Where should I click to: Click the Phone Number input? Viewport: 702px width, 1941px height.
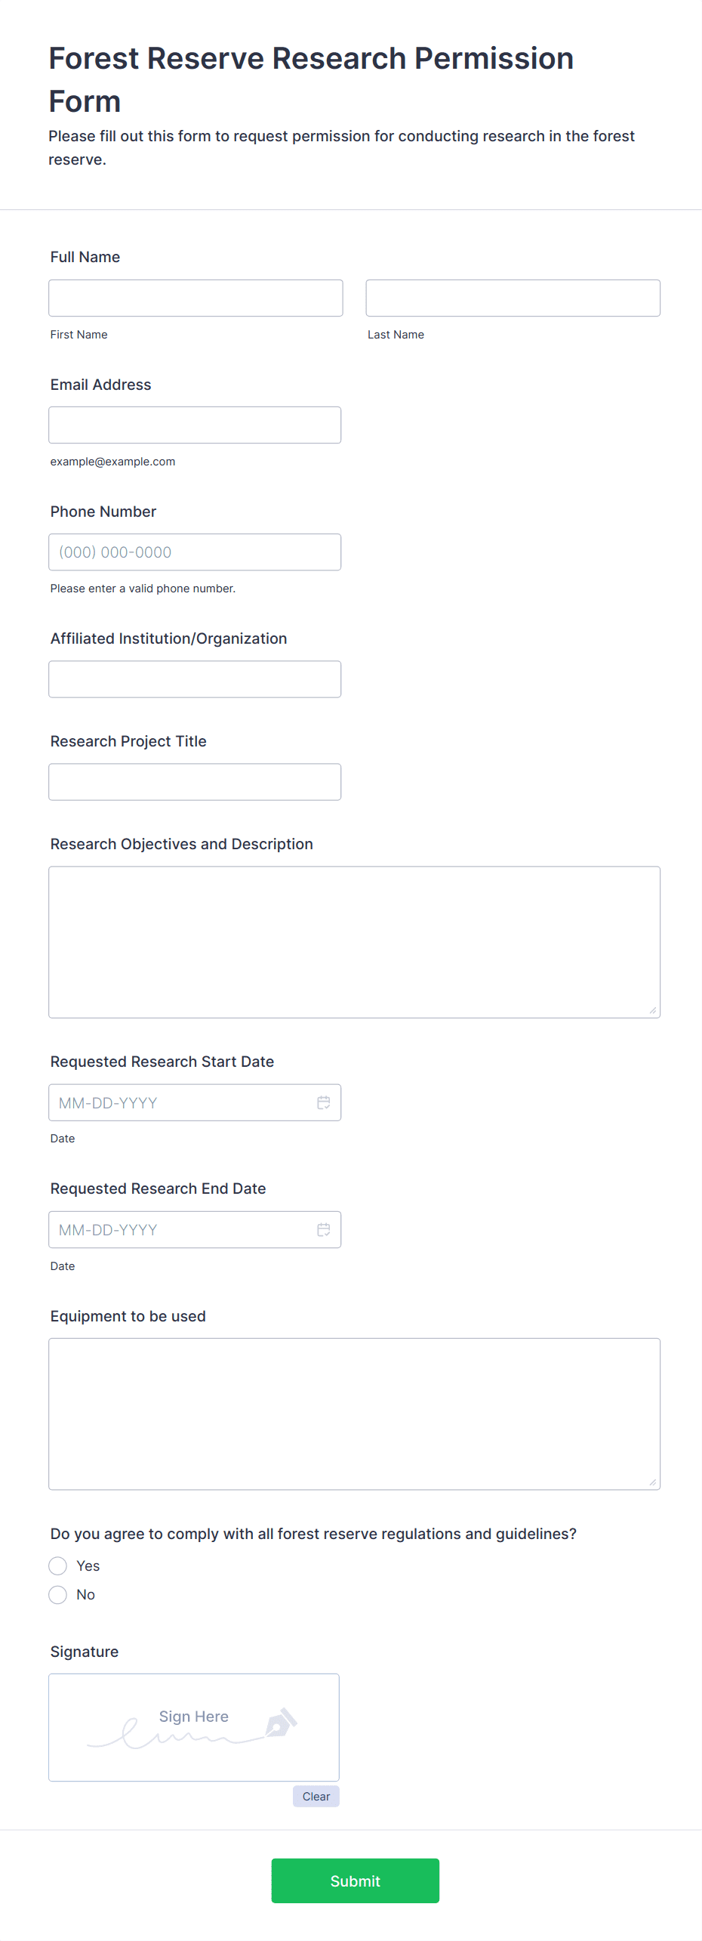click(x=195, y=552)
